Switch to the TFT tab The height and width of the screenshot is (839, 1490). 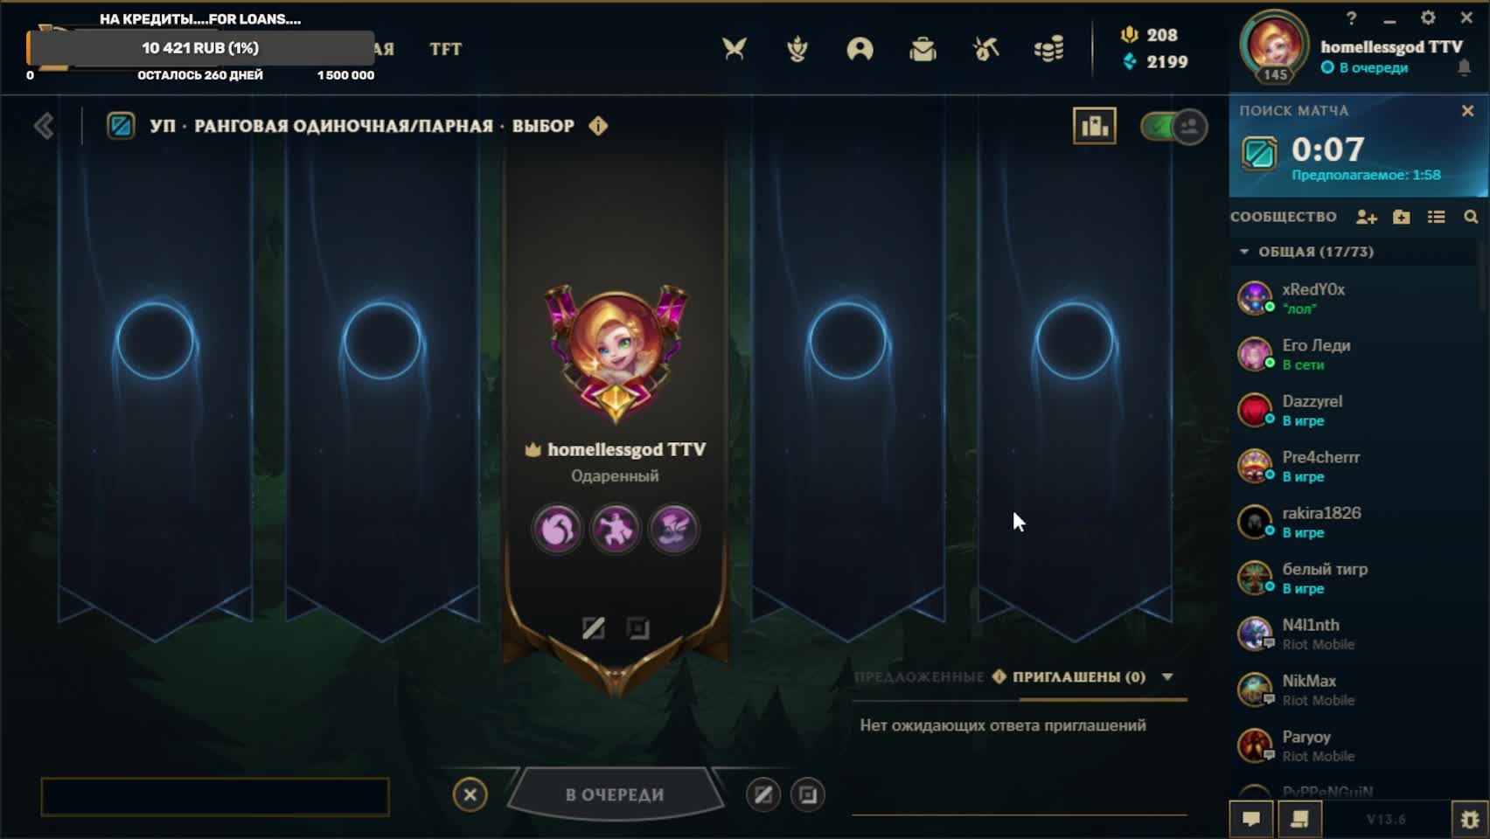click(446, 49)
